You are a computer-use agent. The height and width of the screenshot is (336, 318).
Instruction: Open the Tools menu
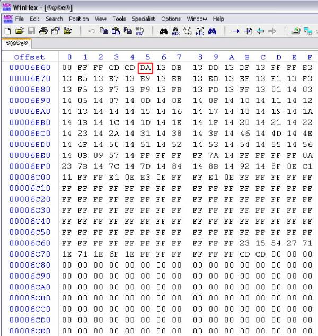click(119, 19)
